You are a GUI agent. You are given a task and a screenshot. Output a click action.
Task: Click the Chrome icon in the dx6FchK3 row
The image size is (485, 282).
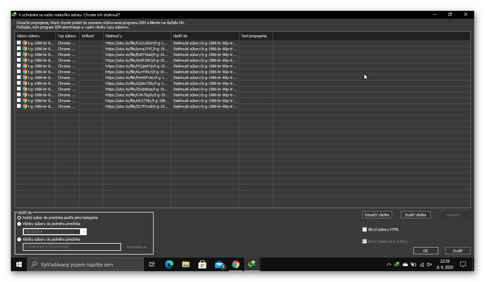[25, 60]
